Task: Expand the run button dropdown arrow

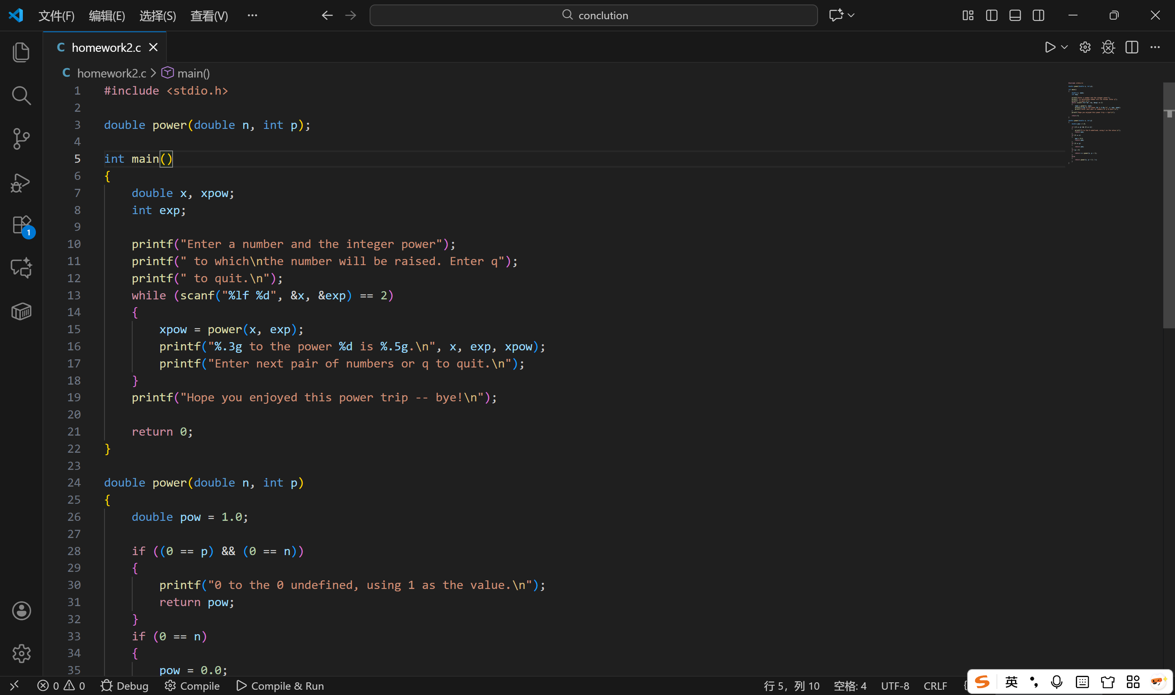Action: tap(1064, 47)
